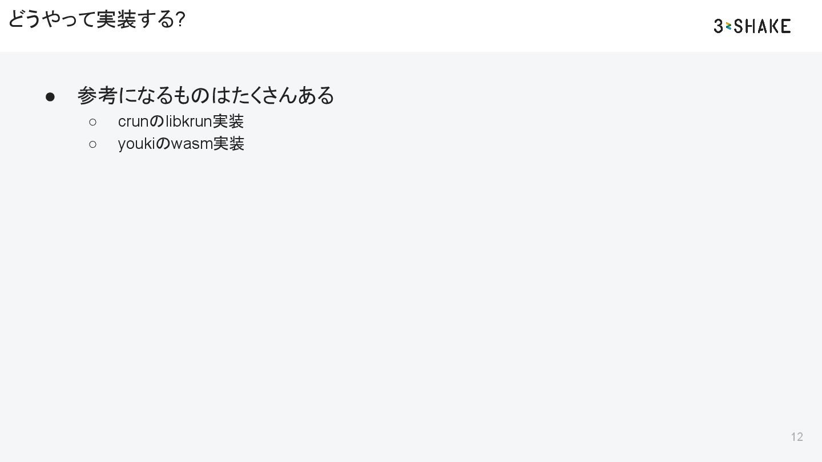Click the slide page number 12

[x=797, y=437]
